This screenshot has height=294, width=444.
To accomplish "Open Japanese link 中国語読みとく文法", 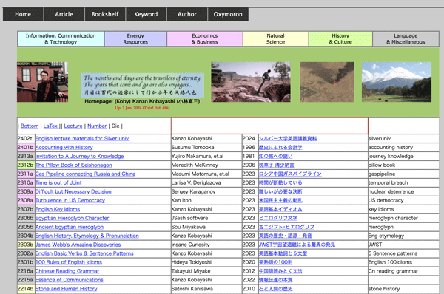I will pos(280,271).
